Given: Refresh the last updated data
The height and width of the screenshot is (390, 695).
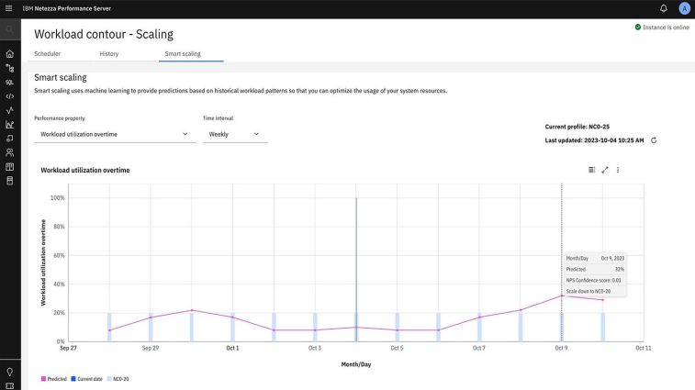Looking at the screenshot, I should pos(654,140).
